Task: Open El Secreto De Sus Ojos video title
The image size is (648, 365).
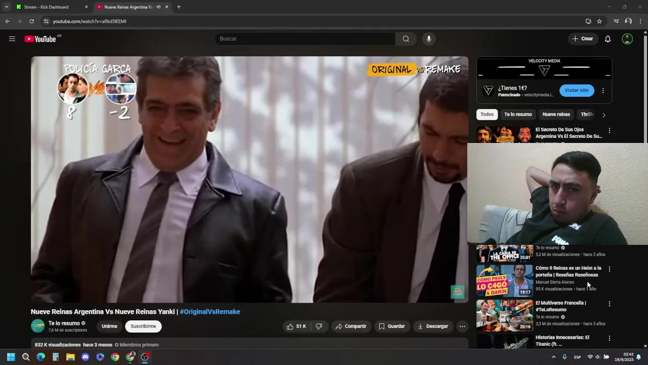Action: [x=569, y=133]
